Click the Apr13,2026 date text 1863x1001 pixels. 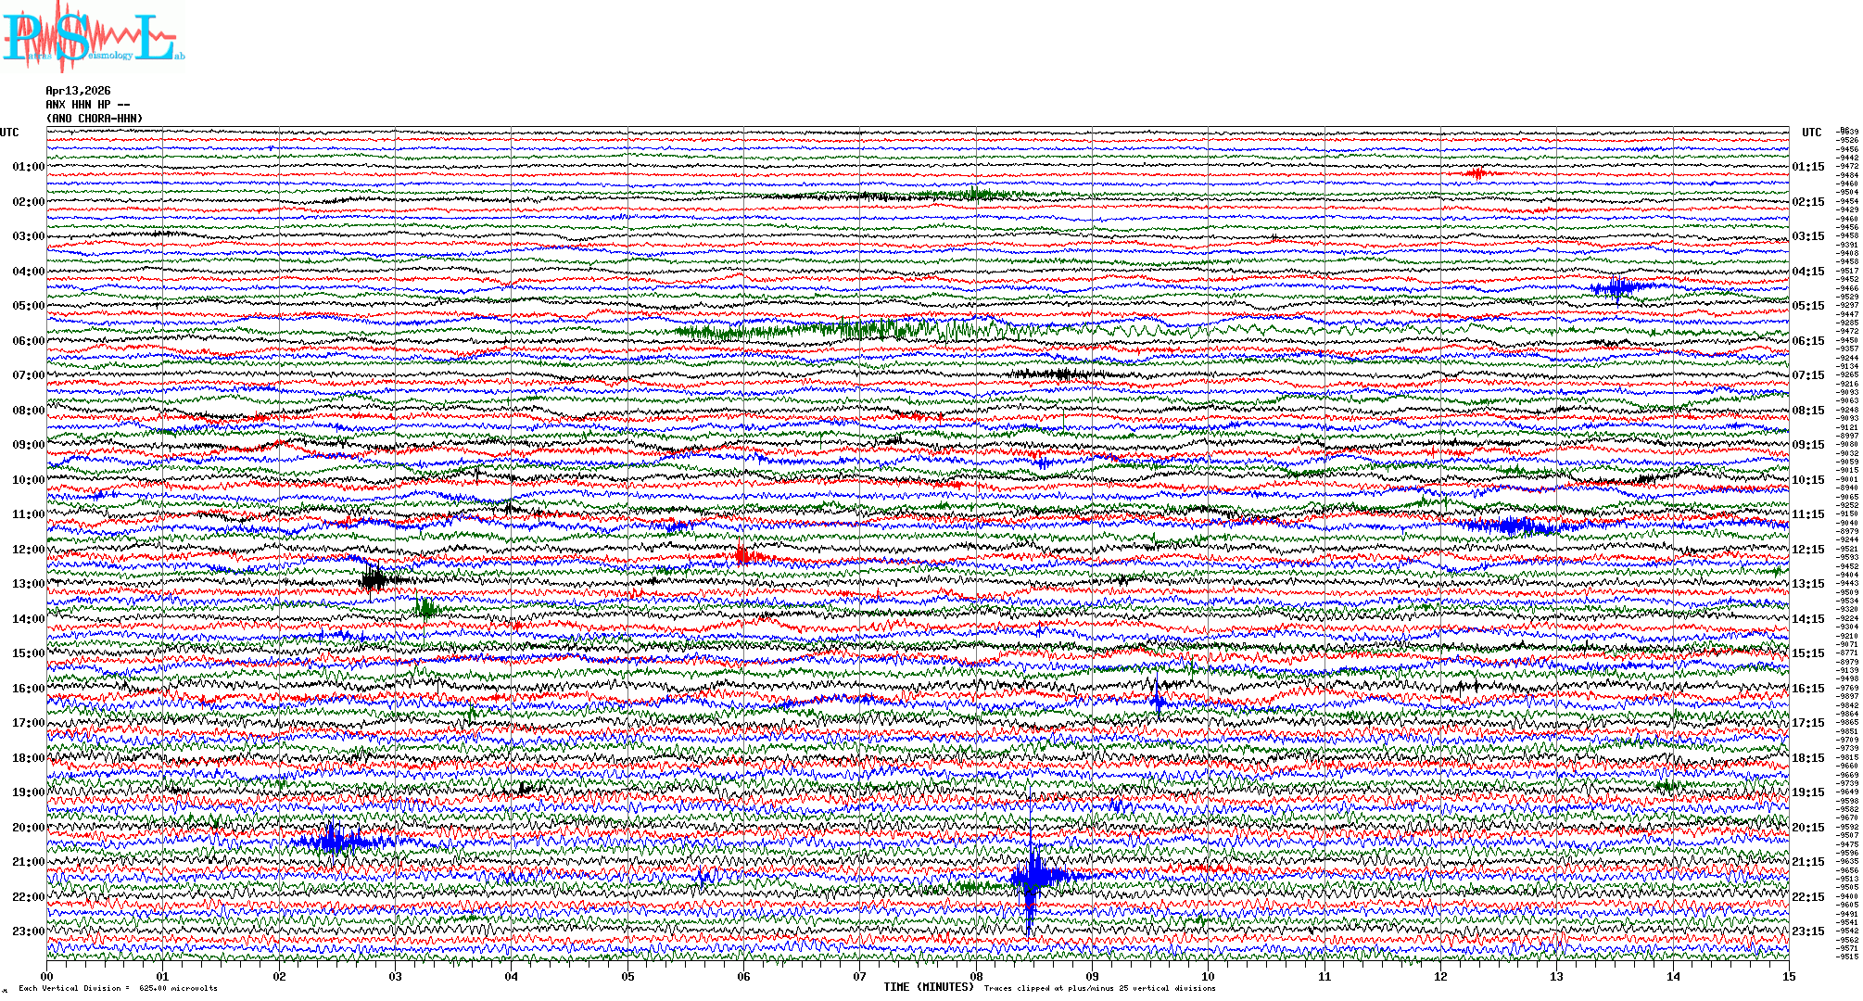click(x=78, y=91)
